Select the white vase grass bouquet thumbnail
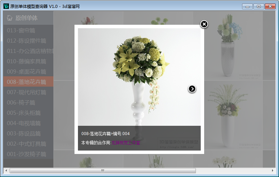 [228, 115]
